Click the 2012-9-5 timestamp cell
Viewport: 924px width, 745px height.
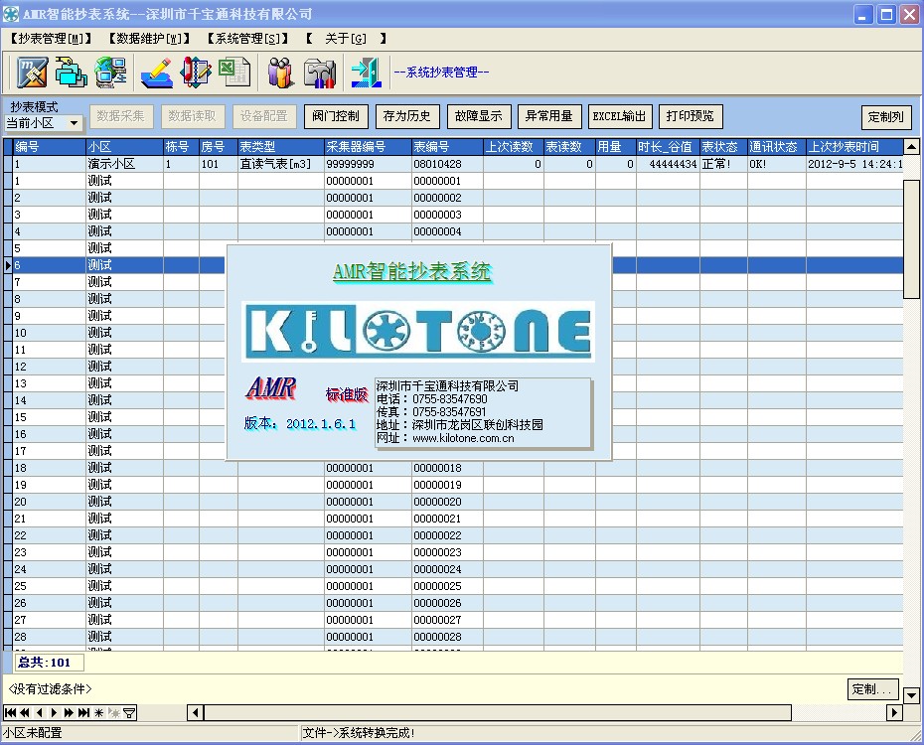click(x=854, y=164)
